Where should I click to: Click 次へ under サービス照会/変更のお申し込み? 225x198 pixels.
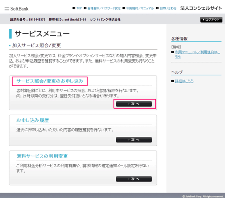pyautogui.click(x=134, y=104)
